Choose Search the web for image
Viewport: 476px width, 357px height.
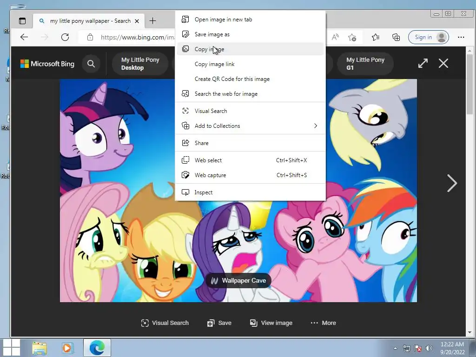[251, 94]
